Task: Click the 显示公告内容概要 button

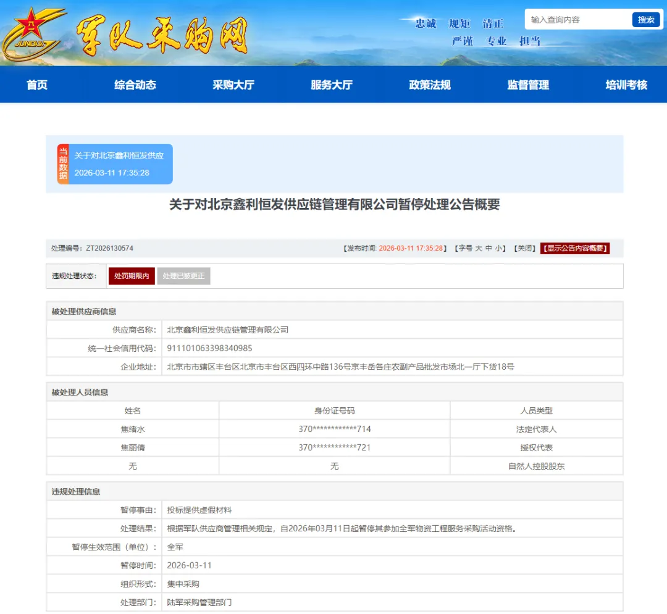Action: 575,248
